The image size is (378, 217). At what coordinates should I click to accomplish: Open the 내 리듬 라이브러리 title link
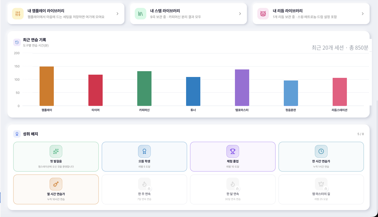[x=288, y=11]
